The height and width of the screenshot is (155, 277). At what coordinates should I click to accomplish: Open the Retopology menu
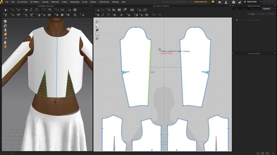[x=75, y=2]
